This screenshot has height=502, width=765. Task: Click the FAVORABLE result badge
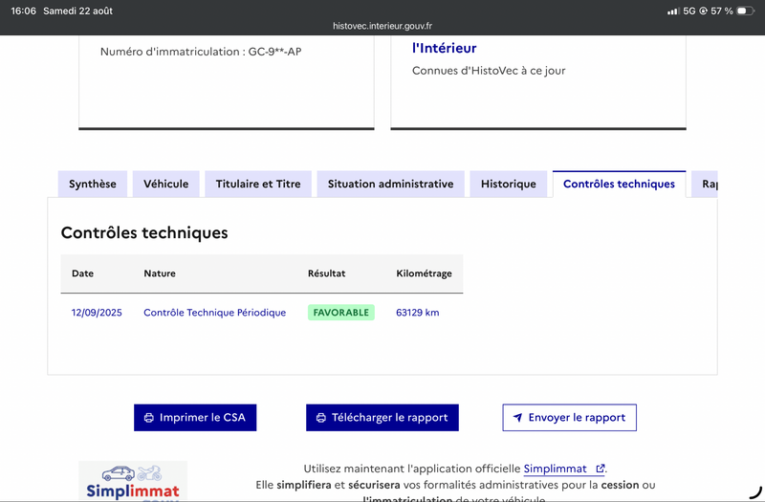pos(341,313)
